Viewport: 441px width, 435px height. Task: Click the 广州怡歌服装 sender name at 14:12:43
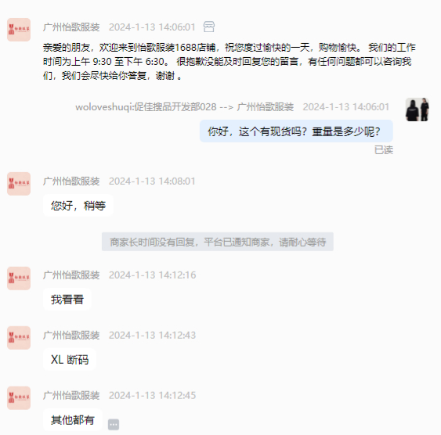tap(71, 336)
